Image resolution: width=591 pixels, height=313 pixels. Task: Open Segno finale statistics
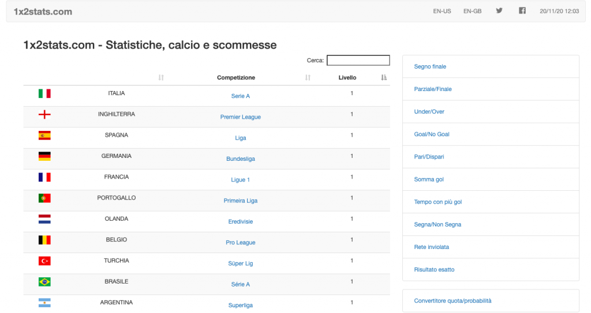(x=430, y=67)
